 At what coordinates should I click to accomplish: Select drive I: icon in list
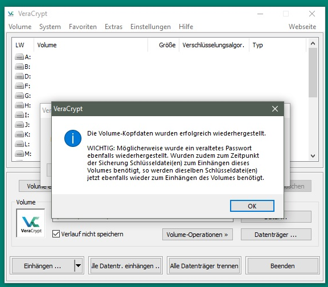point(19,115)
